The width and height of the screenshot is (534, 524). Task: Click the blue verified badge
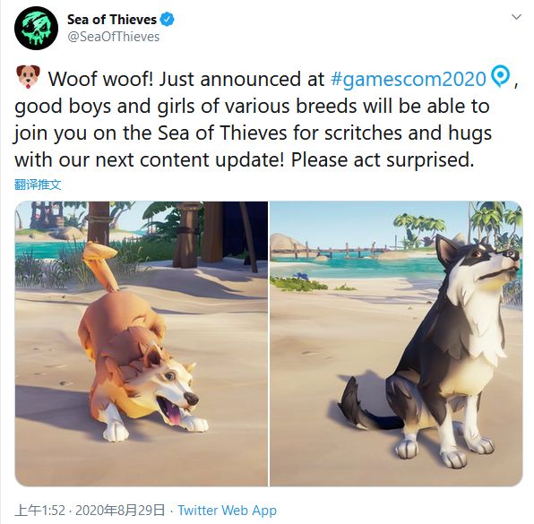click(167, 20)
